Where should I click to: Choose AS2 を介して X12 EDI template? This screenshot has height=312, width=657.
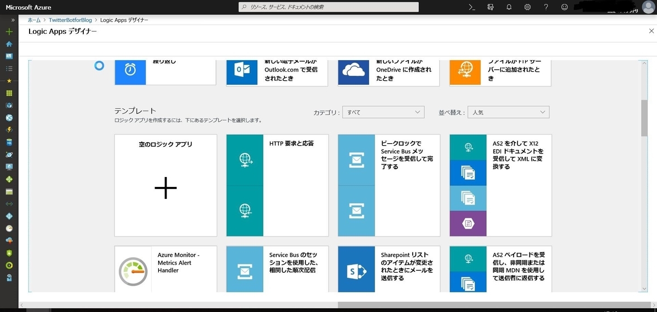click(500, 185)
